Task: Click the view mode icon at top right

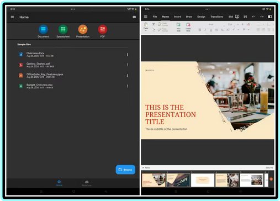Action: [x=270, y=17]
